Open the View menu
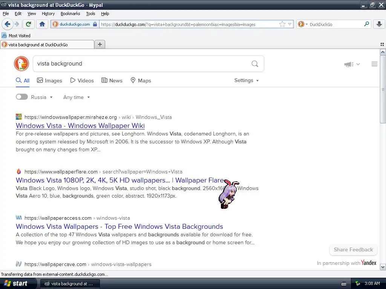 pyautogui.click(x=32, y=14)
